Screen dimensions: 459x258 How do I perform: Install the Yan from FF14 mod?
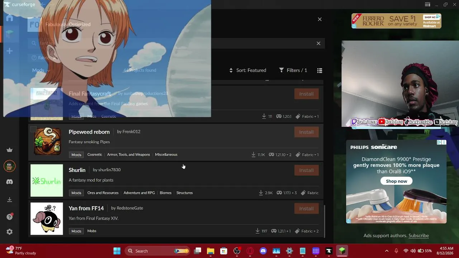[x=306, y=209]
